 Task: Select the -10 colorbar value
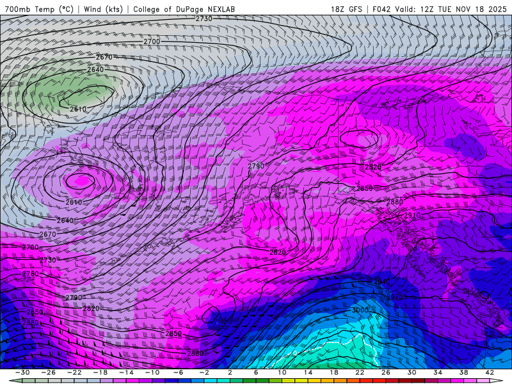click(x=152, y=372)
